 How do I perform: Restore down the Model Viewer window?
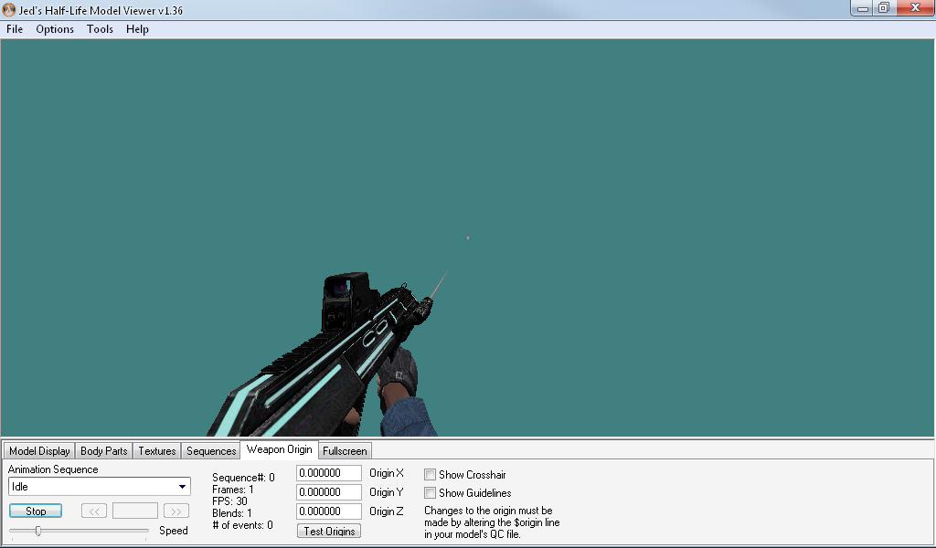pos(884,7)
